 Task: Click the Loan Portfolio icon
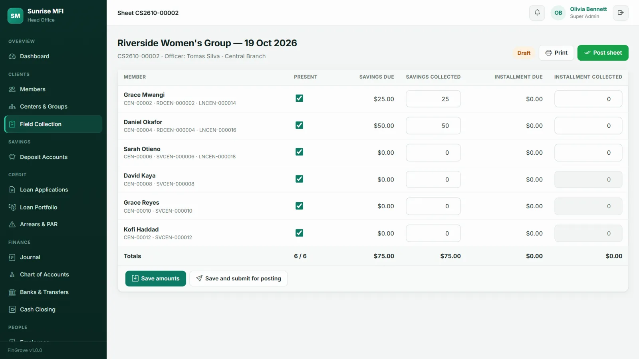point(12,207)
